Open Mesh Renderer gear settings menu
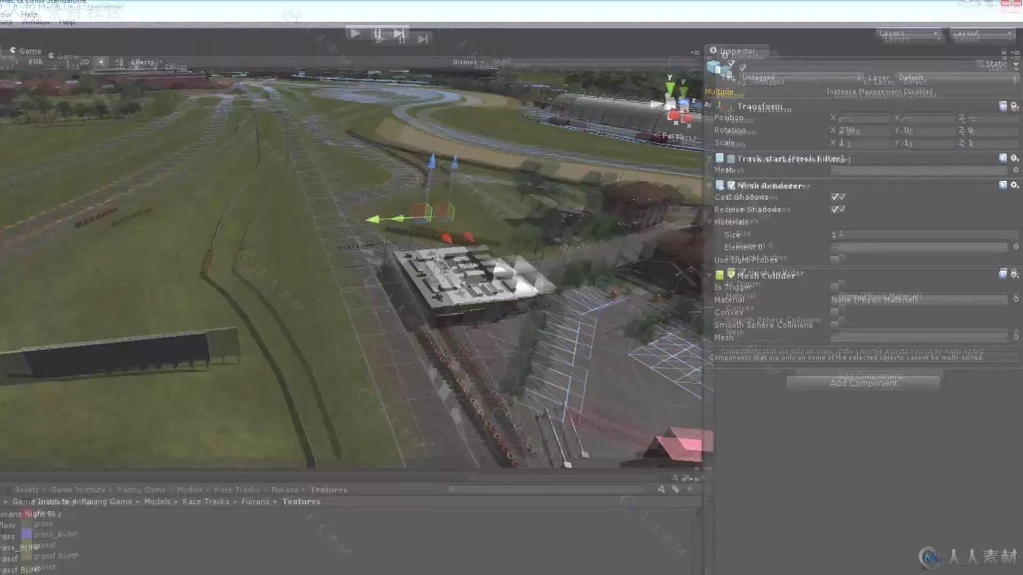This screenshot has width=1023, height=575. click(1014, 185)
